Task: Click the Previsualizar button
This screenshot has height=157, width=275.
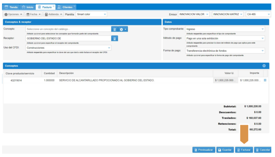Action: (203, 150)
